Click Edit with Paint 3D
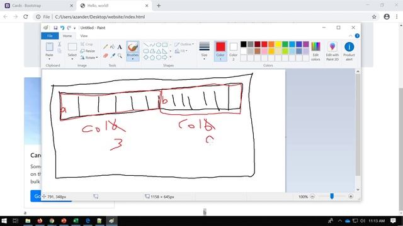Screen dimensions: 403x226 332,51
